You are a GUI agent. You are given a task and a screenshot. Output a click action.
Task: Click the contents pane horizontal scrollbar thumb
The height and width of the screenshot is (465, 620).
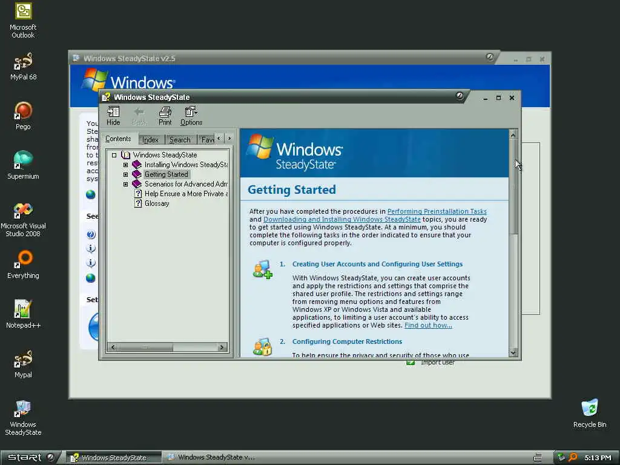145,347
